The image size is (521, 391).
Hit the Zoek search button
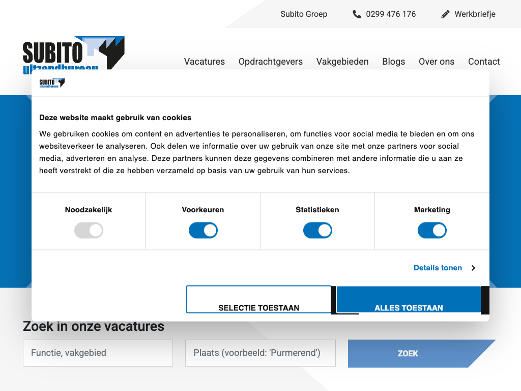[408, 353]
